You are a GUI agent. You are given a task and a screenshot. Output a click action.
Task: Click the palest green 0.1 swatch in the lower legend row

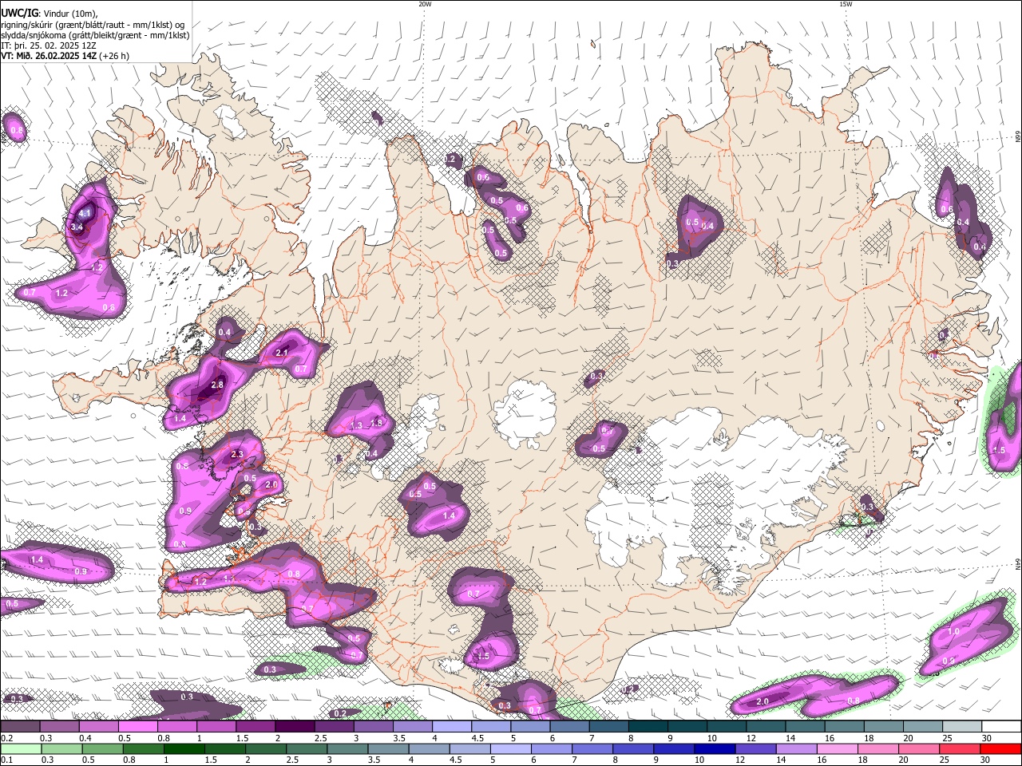point(20,748)
